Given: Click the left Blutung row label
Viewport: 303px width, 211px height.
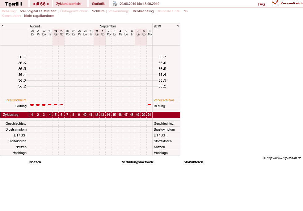Looking at the screenshot, I should [21, 106].
